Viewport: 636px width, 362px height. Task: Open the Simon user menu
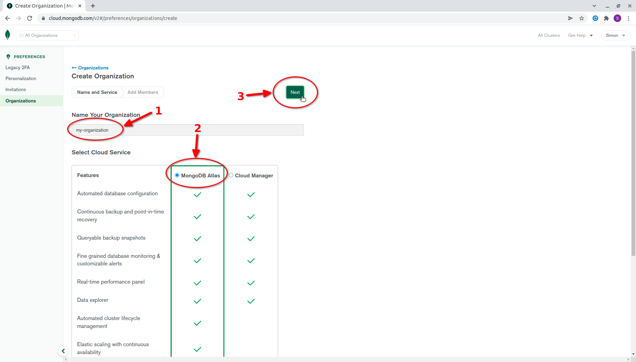click(615, 35)
